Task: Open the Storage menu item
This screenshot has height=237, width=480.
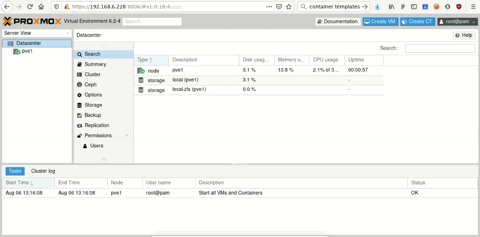Action: [104, 105]
